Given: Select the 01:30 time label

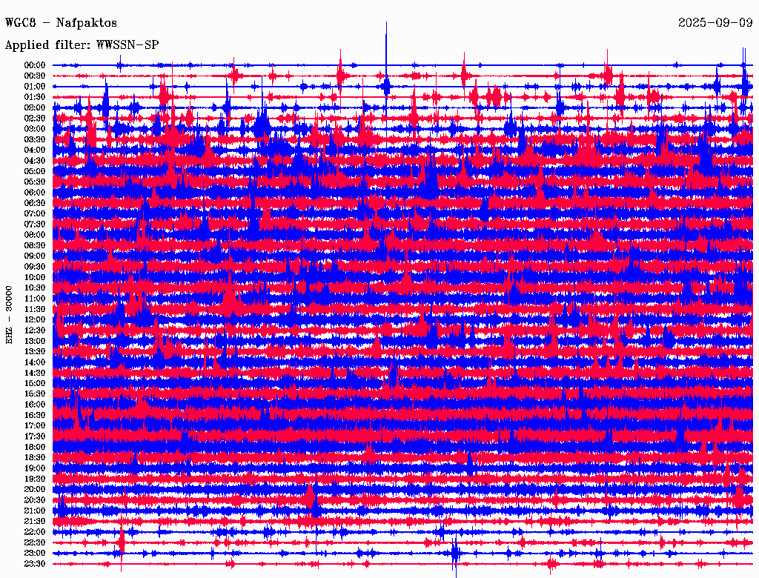Looking at the screenshot, I should [35, 97].
